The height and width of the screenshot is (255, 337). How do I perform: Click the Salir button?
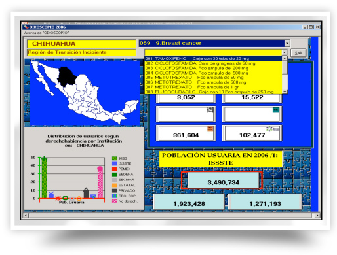click(298, 53)
